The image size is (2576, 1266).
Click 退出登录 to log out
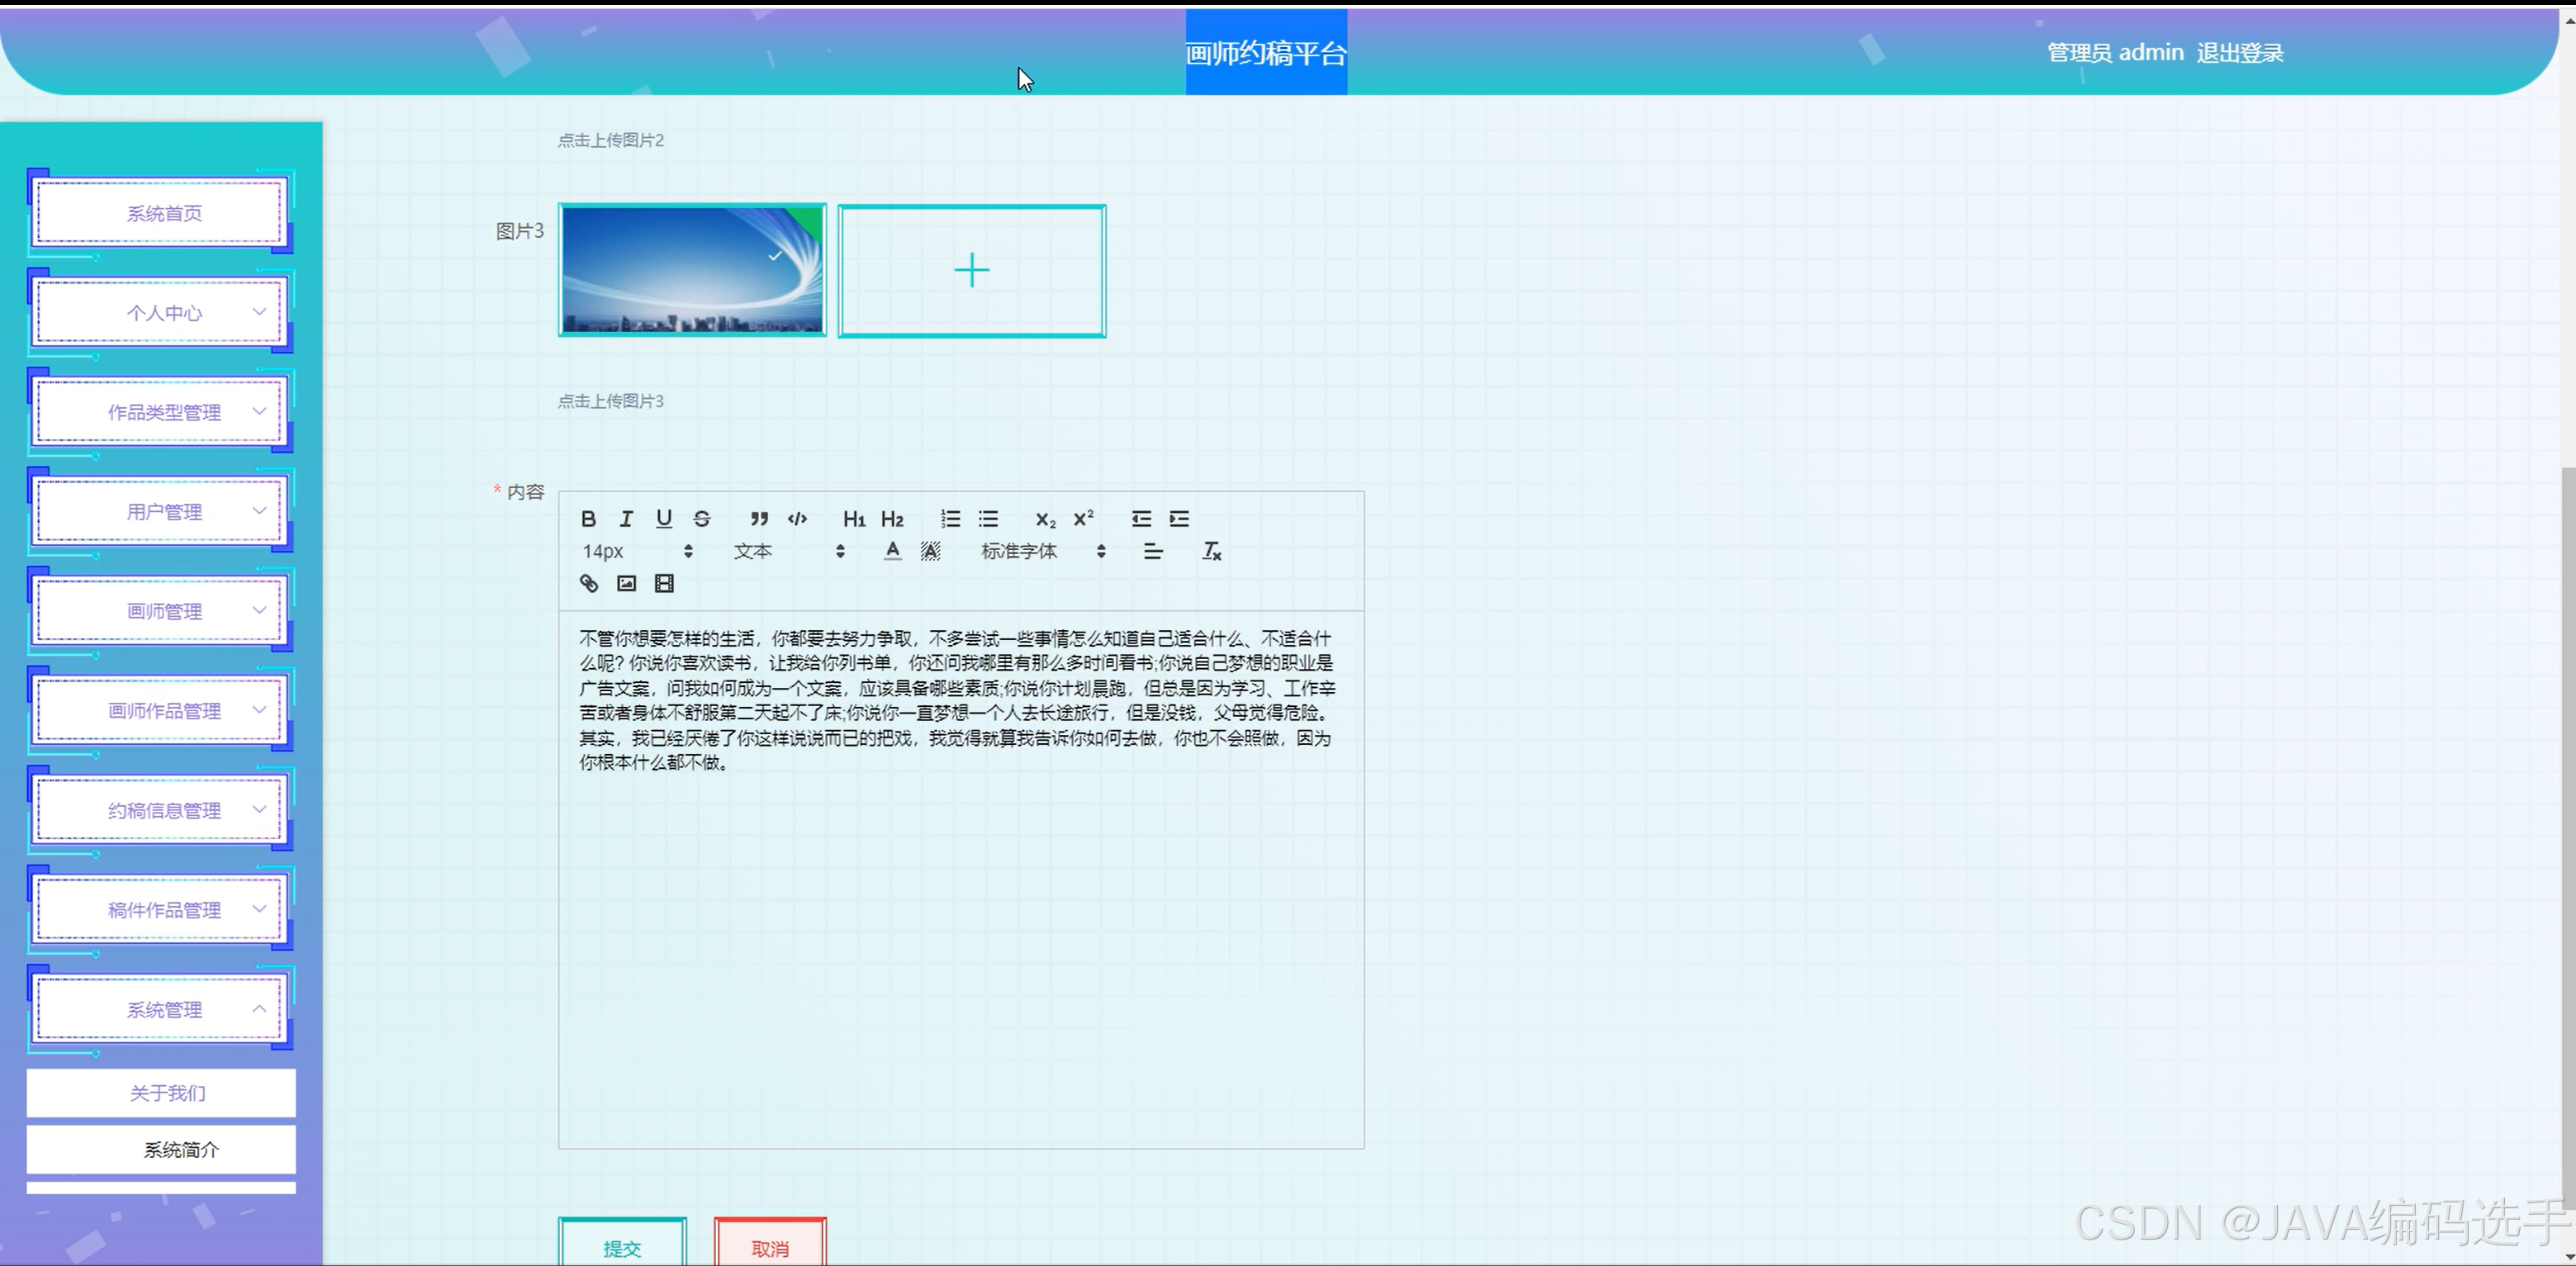pos(2239,53)
